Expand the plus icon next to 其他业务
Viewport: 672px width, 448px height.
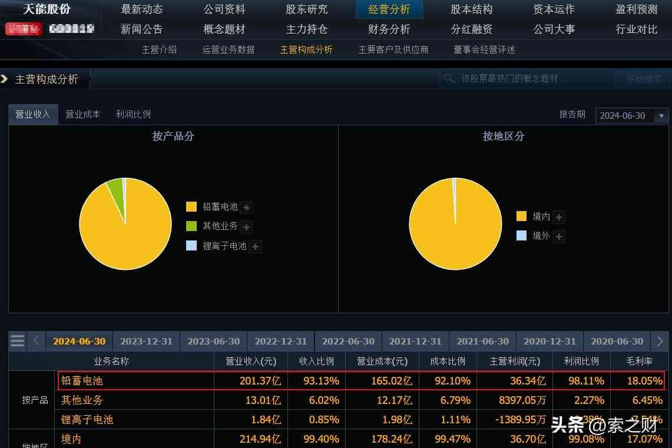click(x=247, y=227)
